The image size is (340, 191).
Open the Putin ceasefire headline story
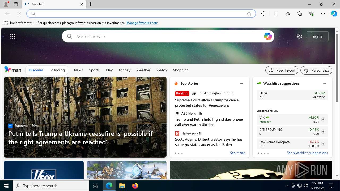tap(80, 138)
